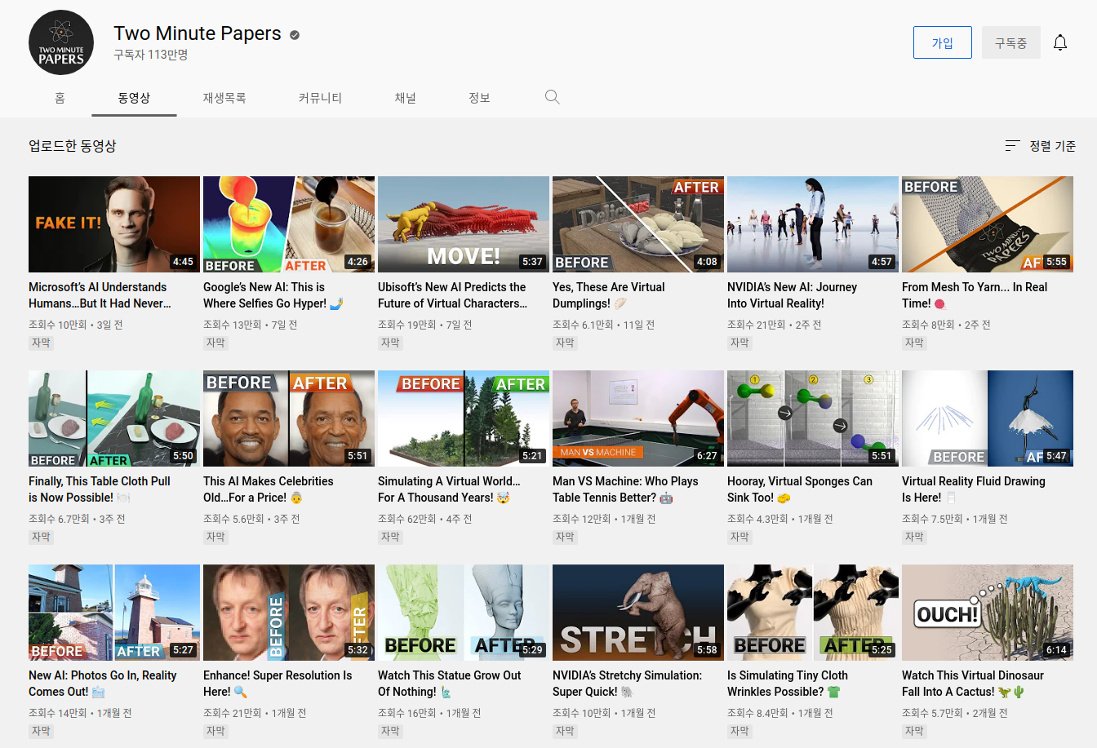Click title 'NVIDIA's New AI: Journey Into Virtual Reality!'
Viewport: 1097px width, 748px height.
point(792,295)
